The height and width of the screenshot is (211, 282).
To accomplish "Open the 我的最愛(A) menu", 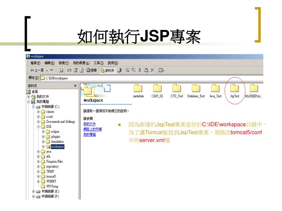I will [x=81, y=63].
